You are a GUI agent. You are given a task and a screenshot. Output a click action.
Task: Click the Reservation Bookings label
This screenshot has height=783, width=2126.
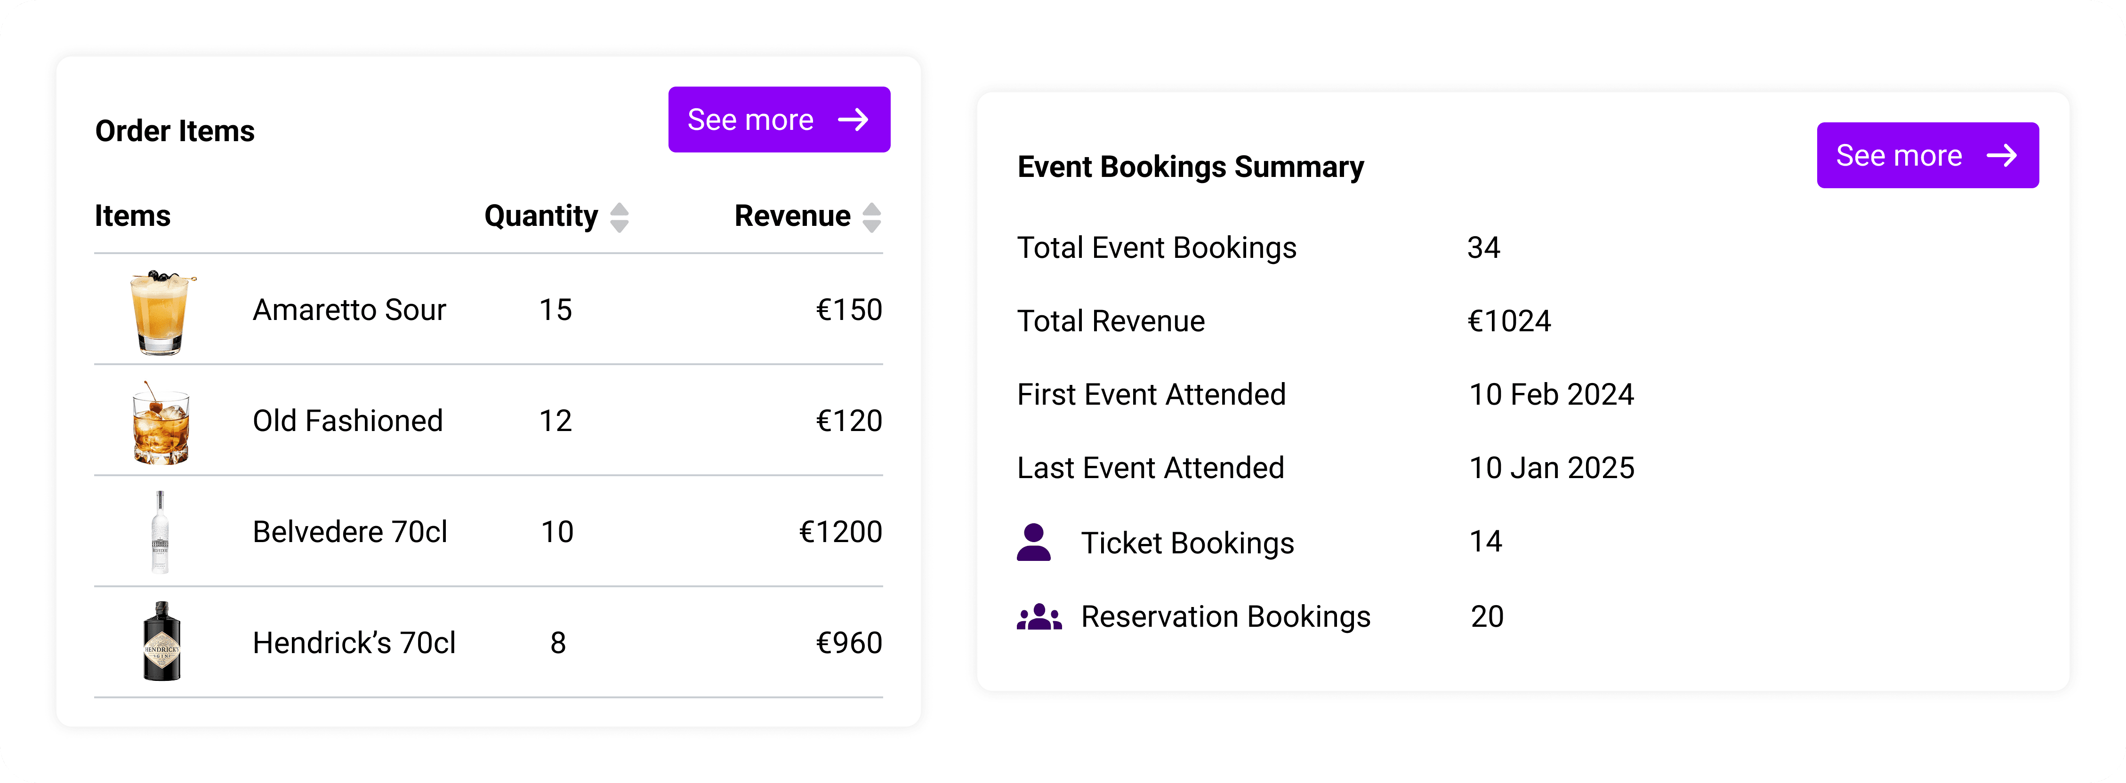(1225, 616)
